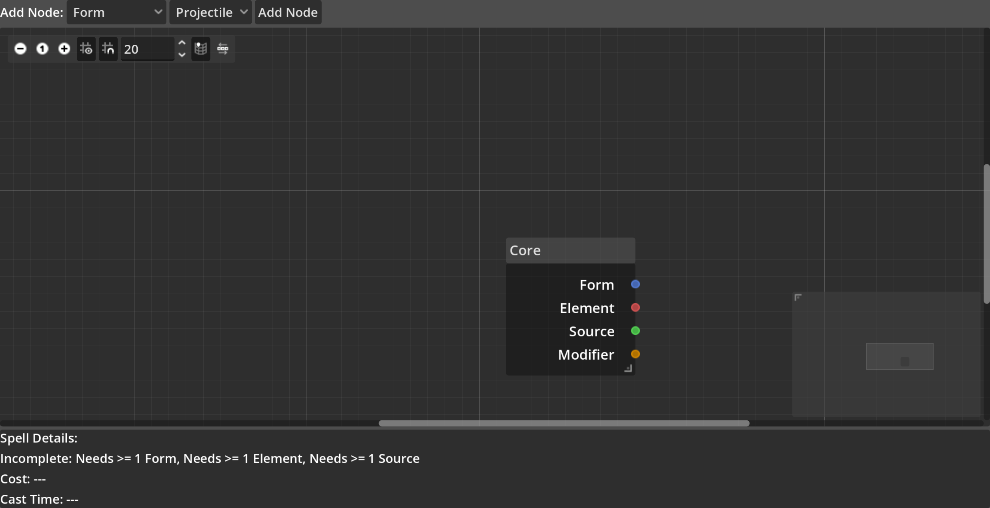Image resolution: width=990 pixels, height=508 pixels.
Task: Increase snap distance with up arrow
Action: point(182,43)
